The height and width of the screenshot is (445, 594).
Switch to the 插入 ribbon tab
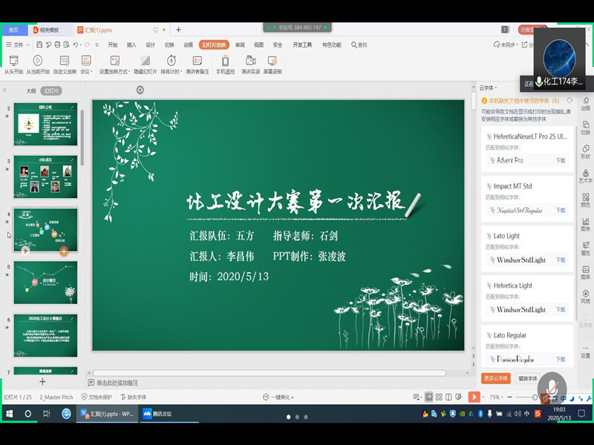click(x=131, y=44)
